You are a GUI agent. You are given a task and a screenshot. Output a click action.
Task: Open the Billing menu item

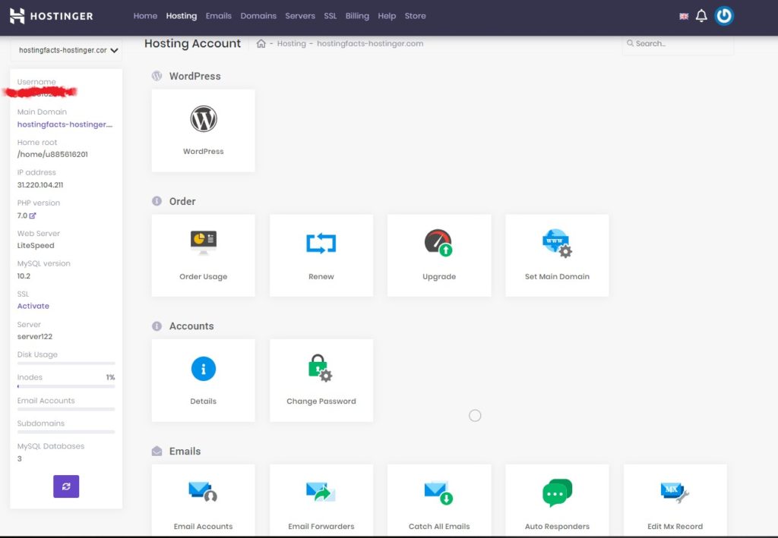coord(357,16)
